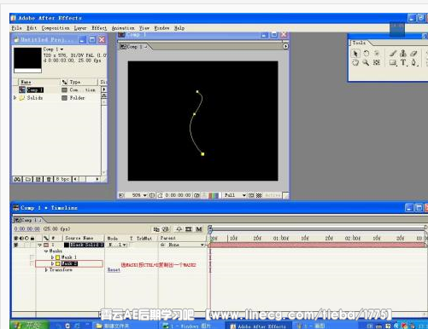
Task: Expand the Transform property group
Action: coord(46,270)
